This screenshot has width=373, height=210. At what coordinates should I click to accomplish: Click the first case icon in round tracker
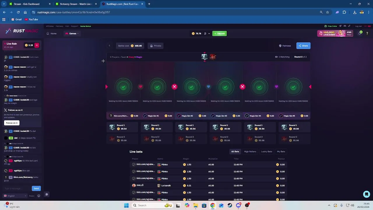click(x=204, y=57)
